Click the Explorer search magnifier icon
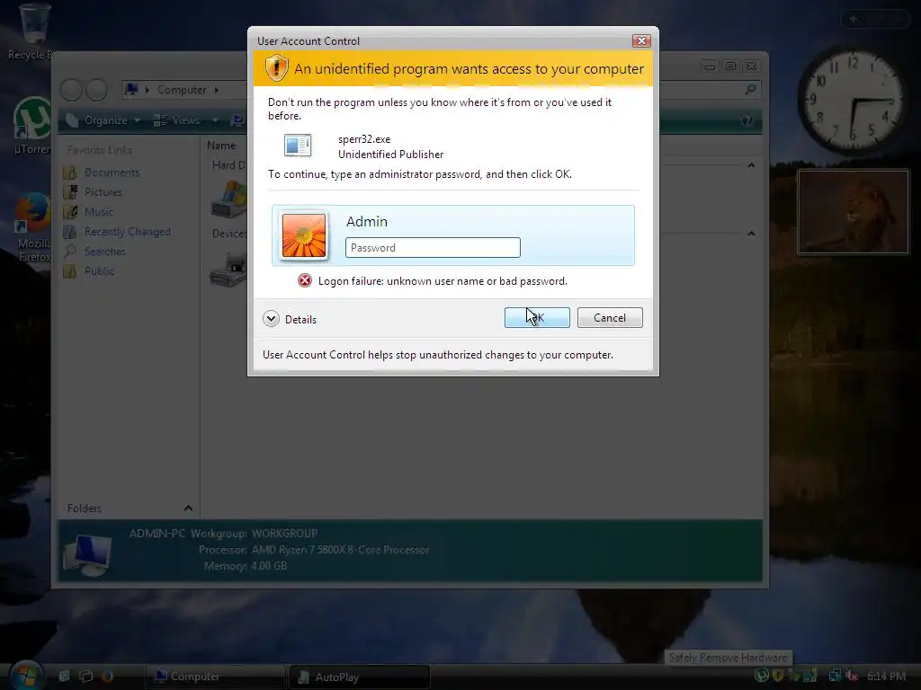921x690 pixels. [750, 89]
